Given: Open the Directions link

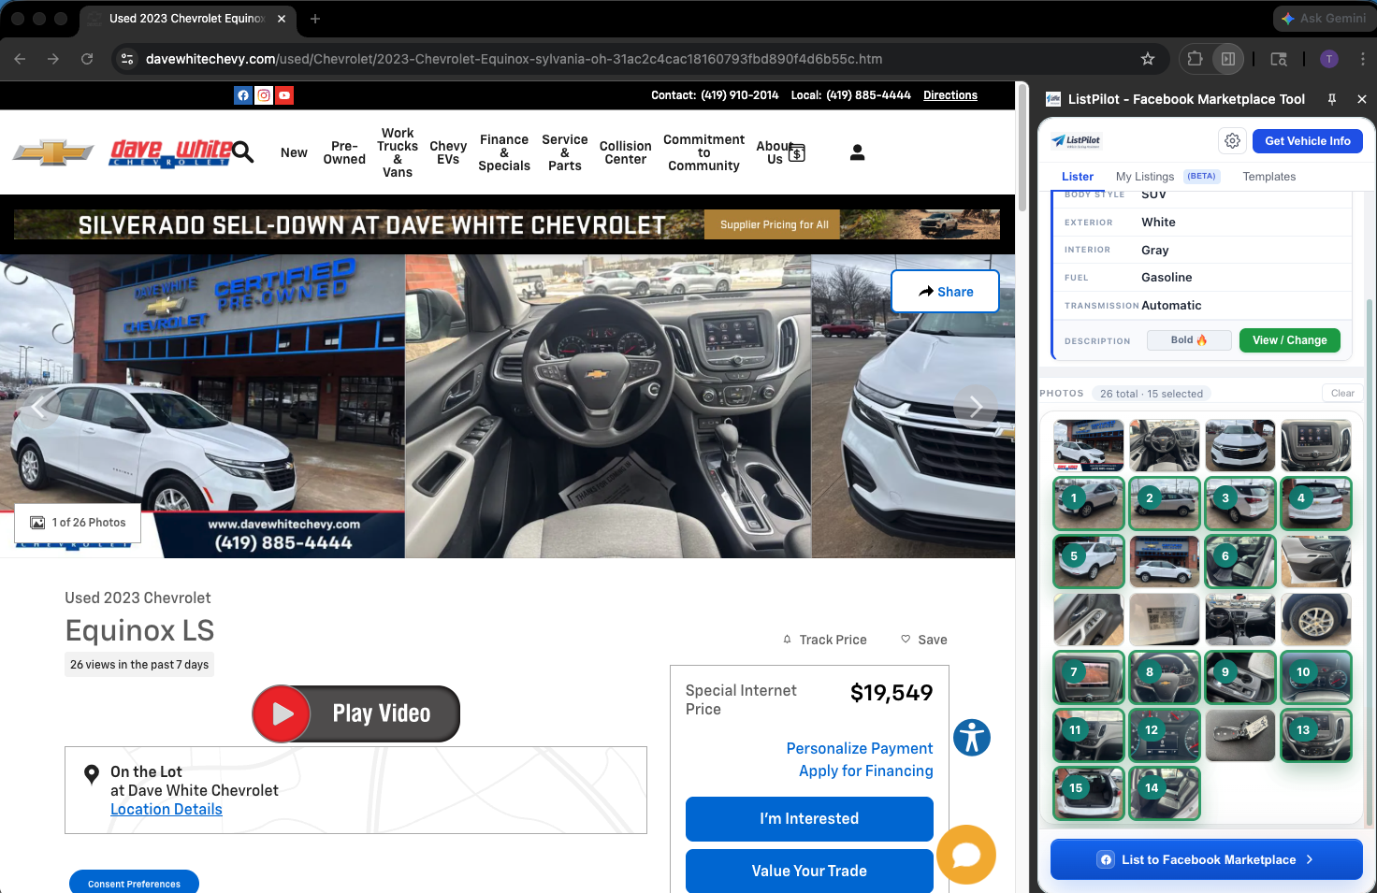Looking at the screenshot, I should (x=950, y=95).
